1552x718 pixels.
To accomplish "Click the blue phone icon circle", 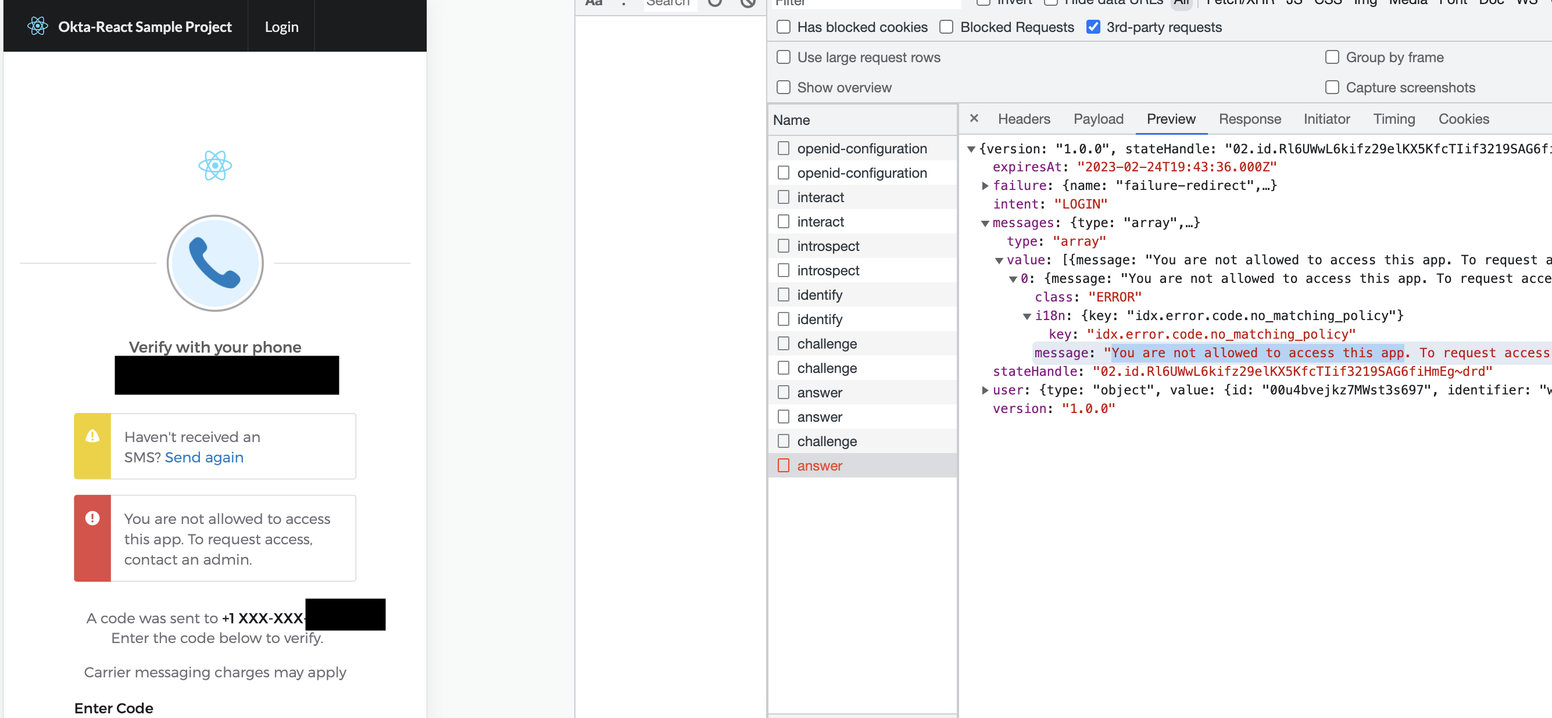I will 215,263.
